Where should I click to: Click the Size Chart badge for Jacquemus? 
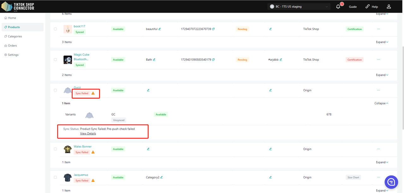point(353,177)
